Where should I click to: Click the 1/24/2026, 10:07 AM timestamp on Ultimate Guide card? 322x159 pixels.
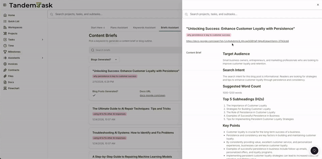(x=104, y=120)
